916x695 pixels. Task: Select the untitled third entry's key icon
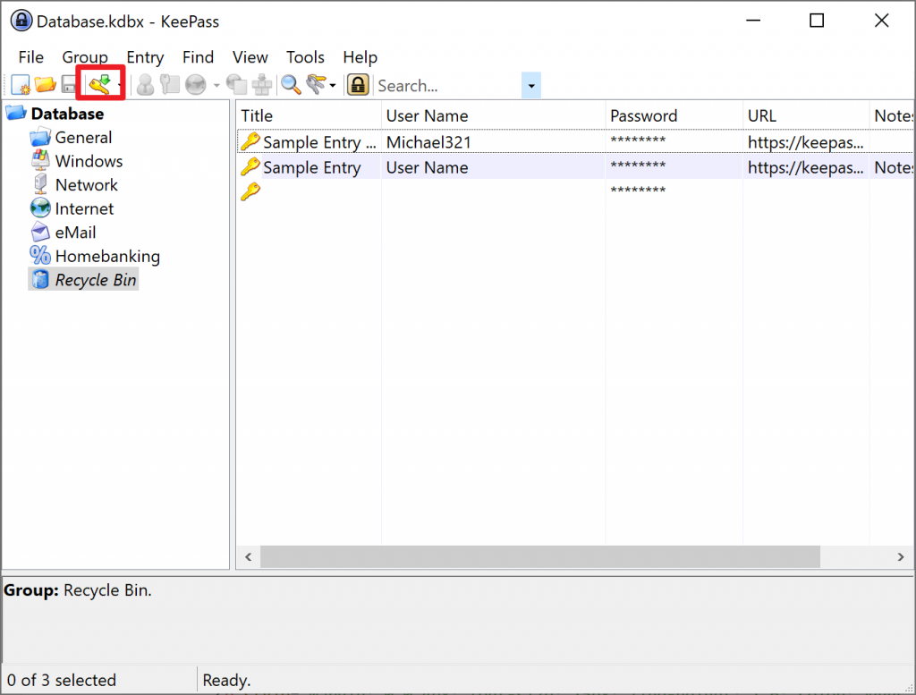(x=250, y=191)
